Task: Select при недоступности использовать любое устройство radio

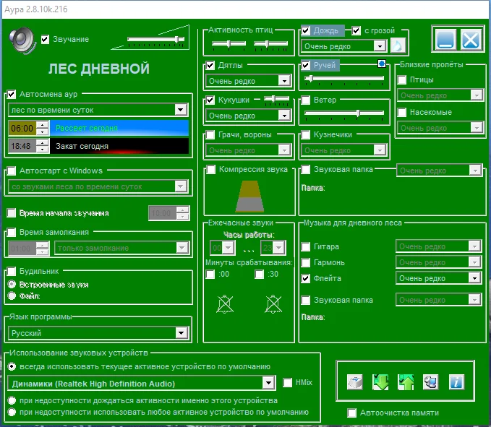Action: pyautogui.click(x=12, y=413)
